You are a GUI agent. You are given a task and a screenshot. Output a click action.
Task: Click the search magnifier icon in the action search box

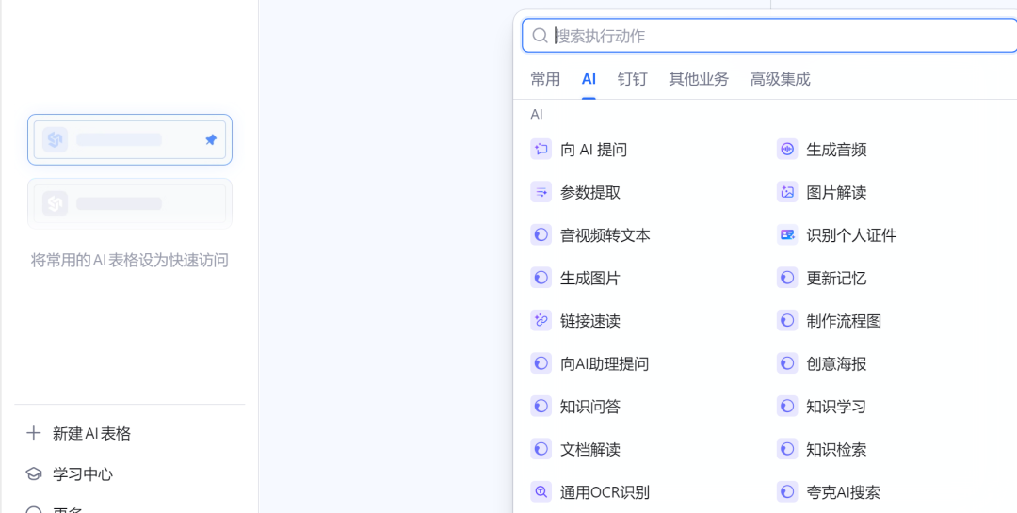(540, 35)
